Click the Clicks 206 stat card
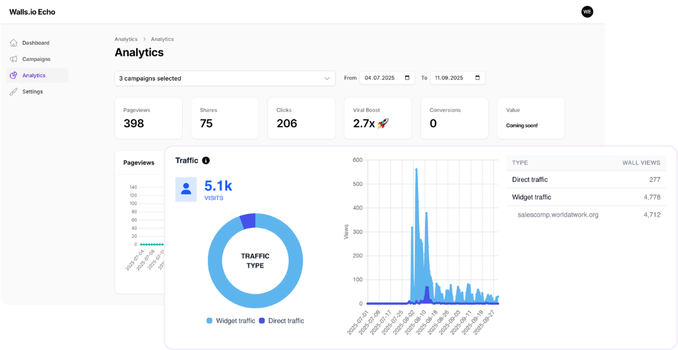 pos(301,118)
